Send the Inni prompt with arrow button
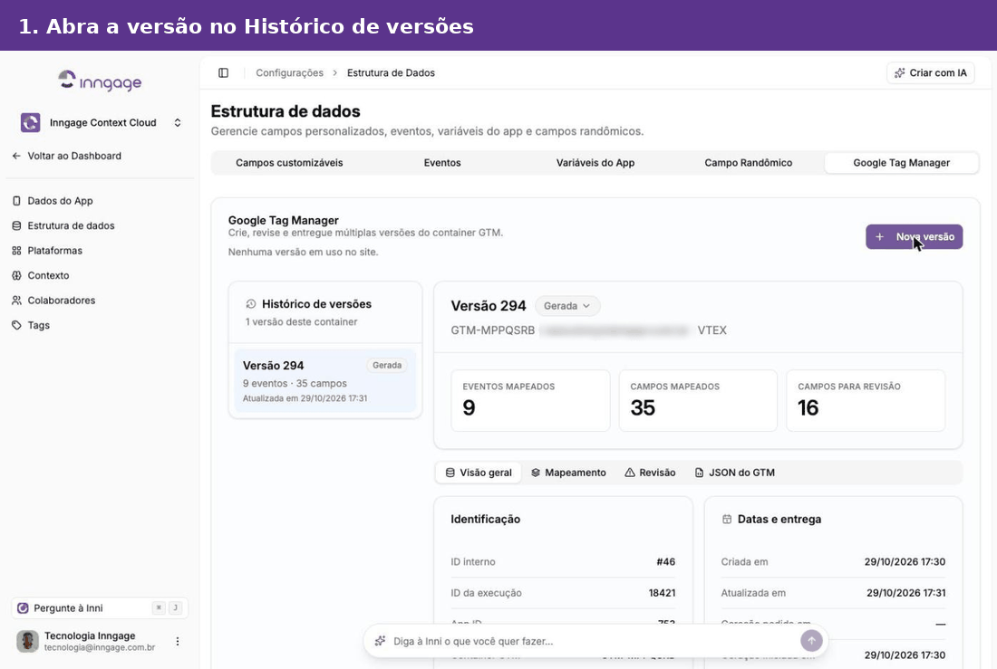 tap(811, 640)
